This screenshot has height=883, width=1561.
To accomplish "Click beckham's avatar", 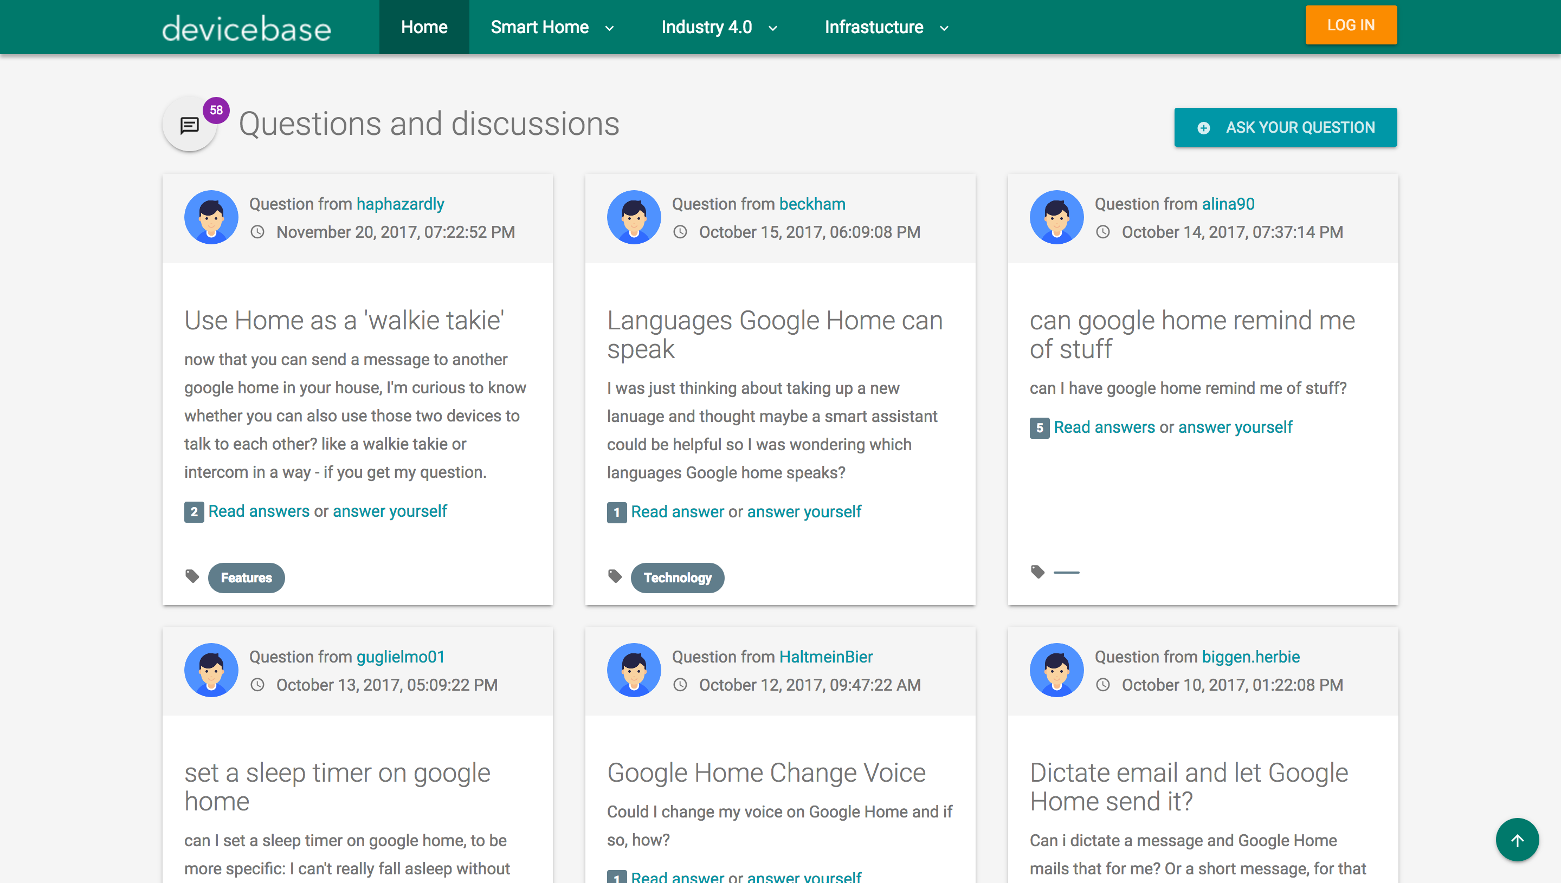I will click(x=634, y=217).
